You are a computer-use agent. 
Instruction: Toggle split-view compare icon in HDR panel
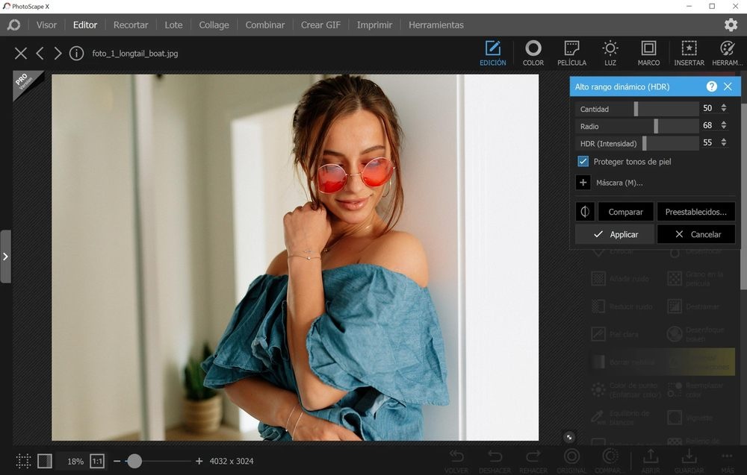click(x=585, y=213)
